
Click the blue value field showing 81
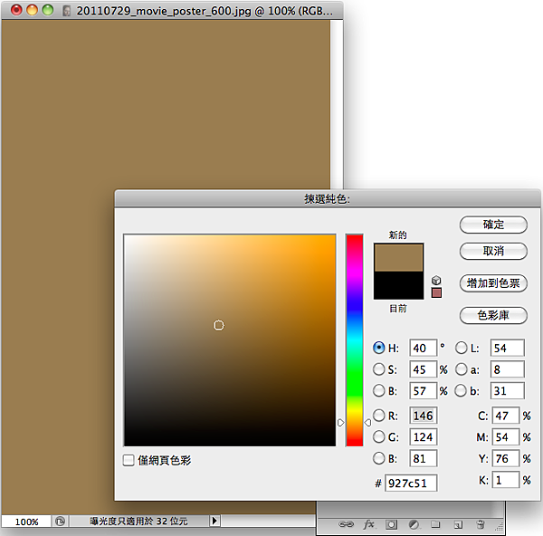pyautogui.click(x=424, y=458)
